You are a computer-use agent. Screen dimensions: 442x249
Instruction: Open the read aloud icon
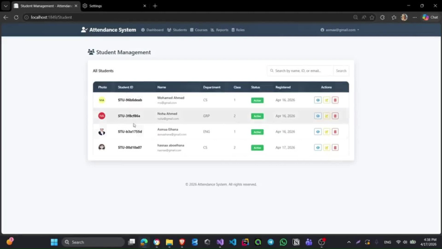[x=364, y=17]
